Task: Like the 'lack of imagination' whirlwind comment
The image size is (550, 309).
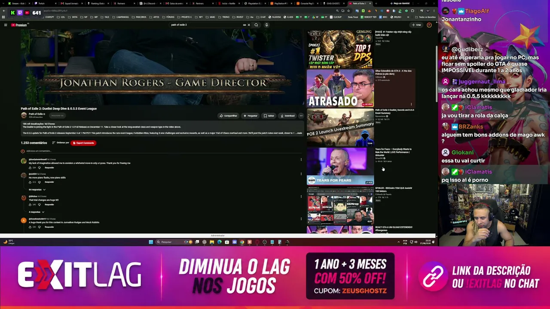Action: click(x=30, y=167)
